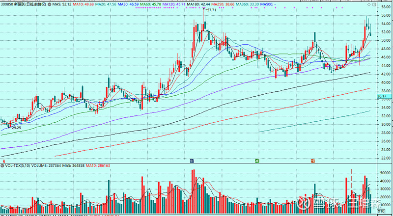Click the diamond icon at chart top right

click(x=369, y=5)
